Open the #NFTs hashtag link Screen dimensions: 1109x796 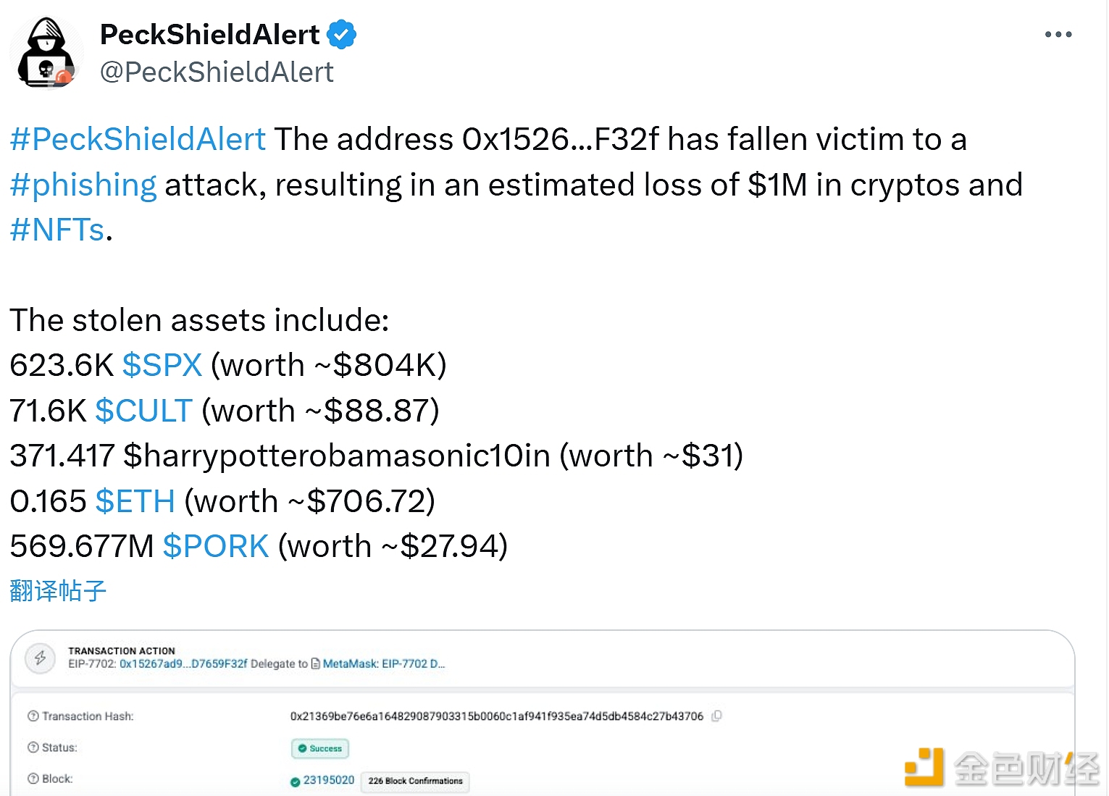(x=57, y=230)
